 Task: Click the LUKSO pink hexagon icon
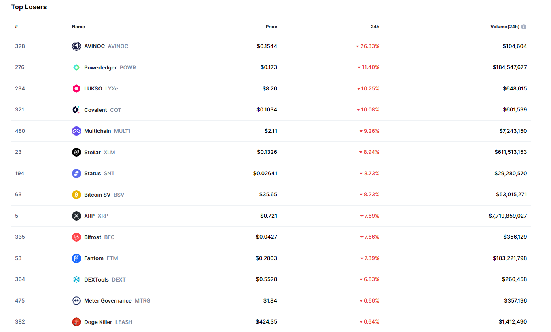point(76,89)
